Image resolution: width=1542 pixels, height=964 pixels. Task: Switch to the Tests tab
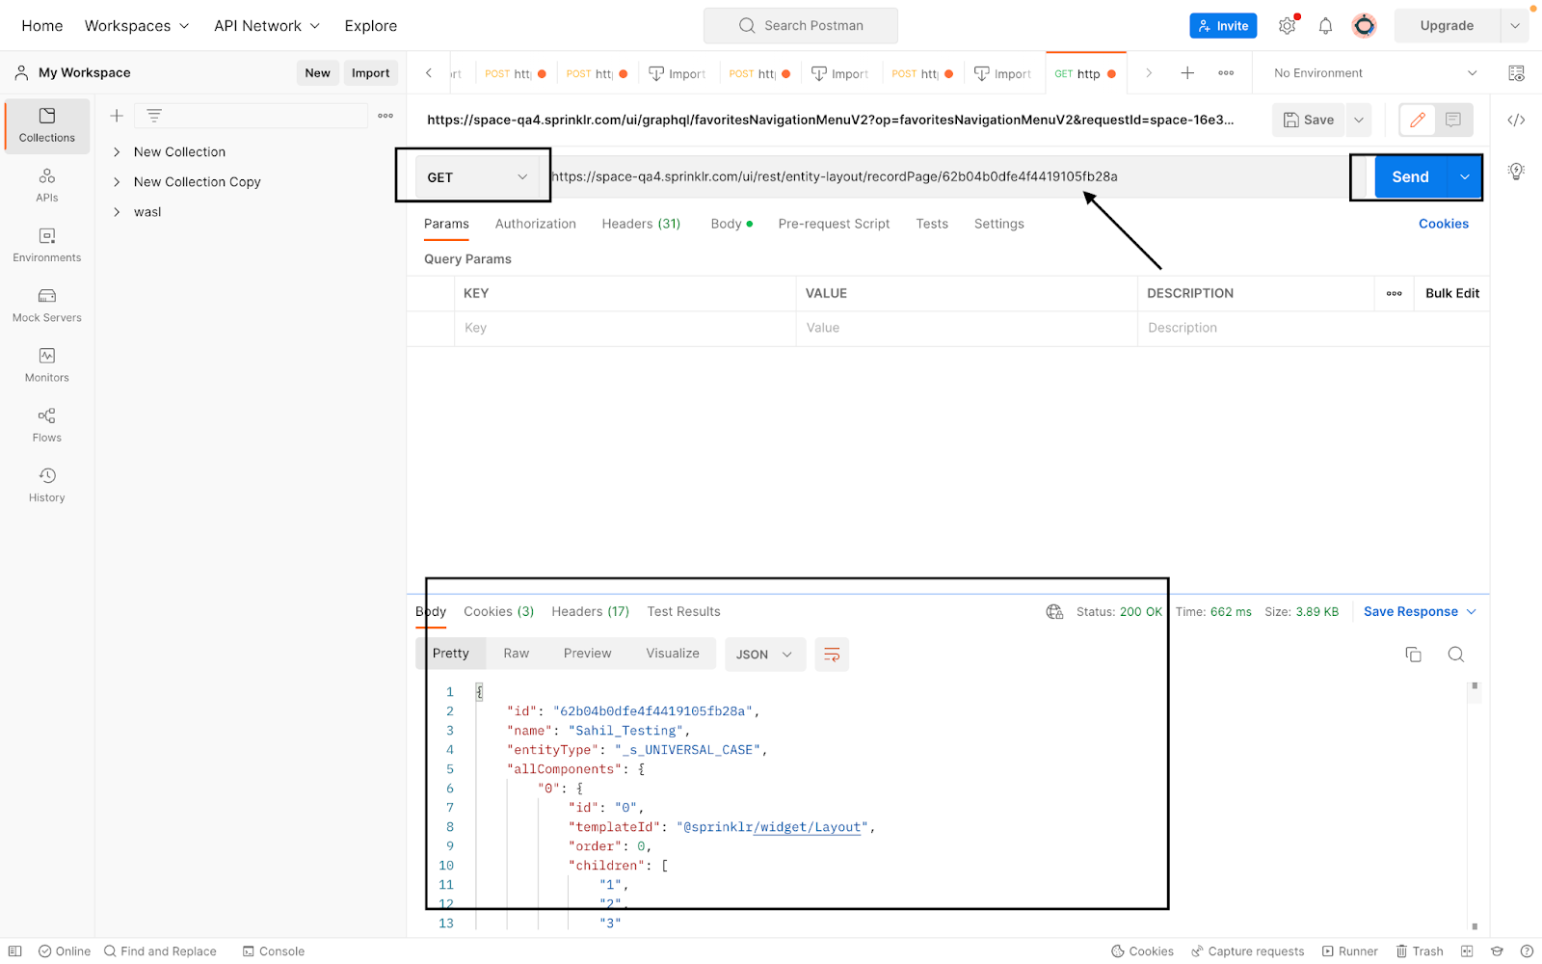[x=932, y=224]
